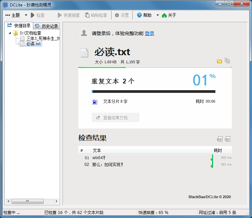Click the 查看结果文档 button

pyautogui.click(x=115, y=118)
